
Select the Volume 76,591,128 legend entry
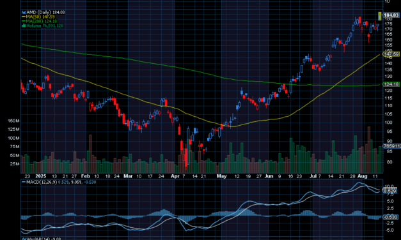(45, 26)
